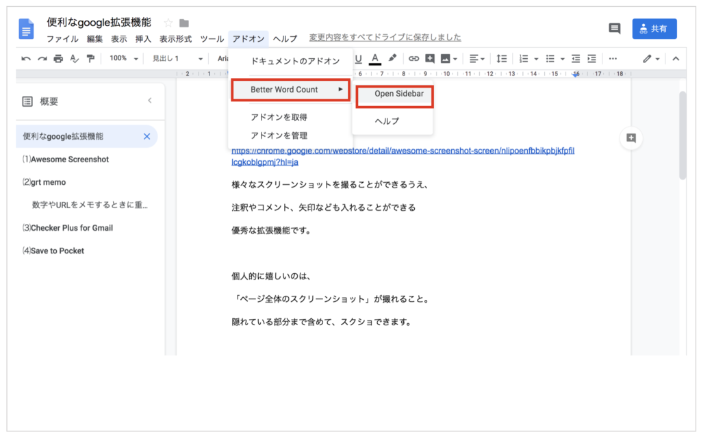Click the insert image icon

(445, 59)
